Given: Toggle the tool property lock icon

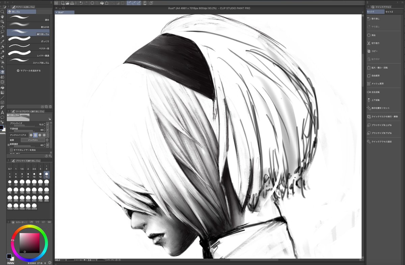Looking at the screenshot, I should (50, 119).
